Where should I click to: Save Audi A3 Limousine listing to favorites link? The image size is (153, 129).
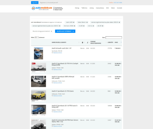click(57, 126)
